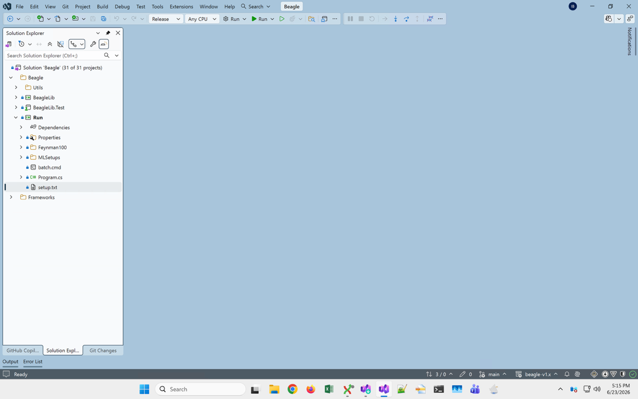Click the Step Into debug icon

[x=396, y=19]
